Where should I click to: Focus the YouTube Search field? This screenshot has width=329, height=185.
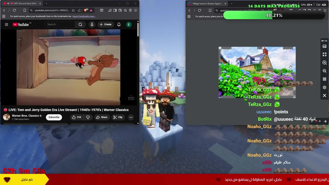click(60, 24)
